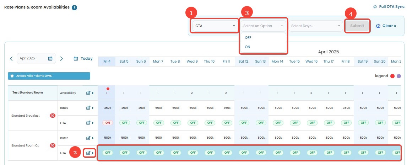Edit Standard Room O... Rates pencil icon
Image resolution: width=407 pixels, height=165 pixels.
[88, 138]
